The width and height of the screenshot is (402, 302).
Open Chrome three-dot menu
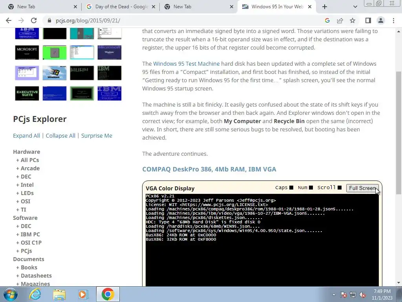[x=393, y=20]
